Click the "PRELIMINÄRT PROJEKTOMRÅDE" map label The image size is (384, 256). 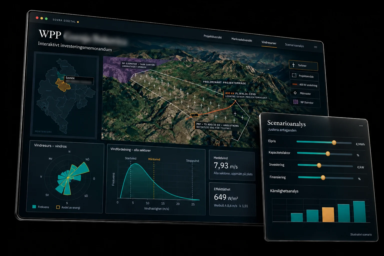pyautogui.click(x=224, y=82)
